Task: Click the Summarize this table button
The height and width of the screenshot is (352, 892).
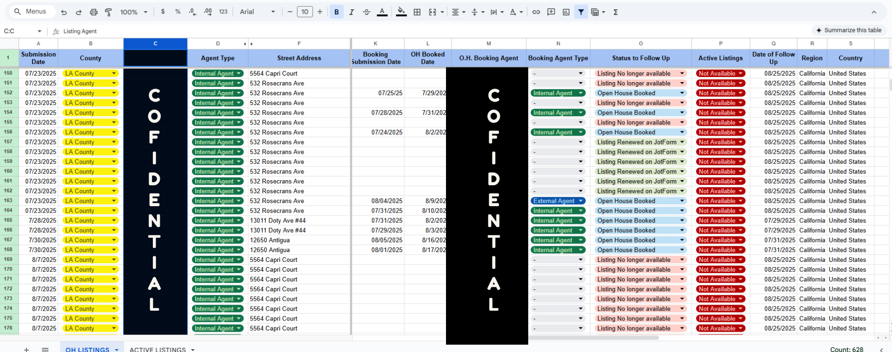Action: click(x=848, y=30)
